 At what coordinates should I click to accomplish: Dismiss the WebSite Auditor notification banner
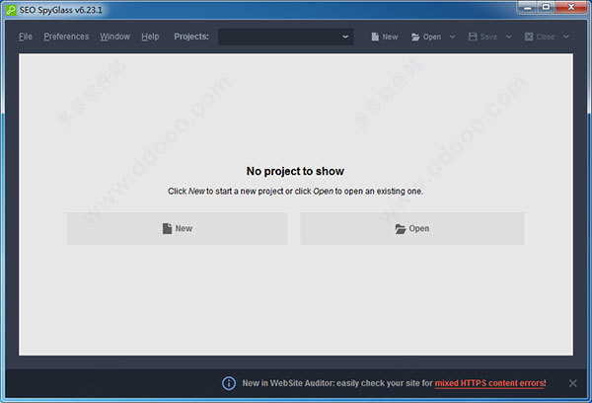[x=572, y=383]
